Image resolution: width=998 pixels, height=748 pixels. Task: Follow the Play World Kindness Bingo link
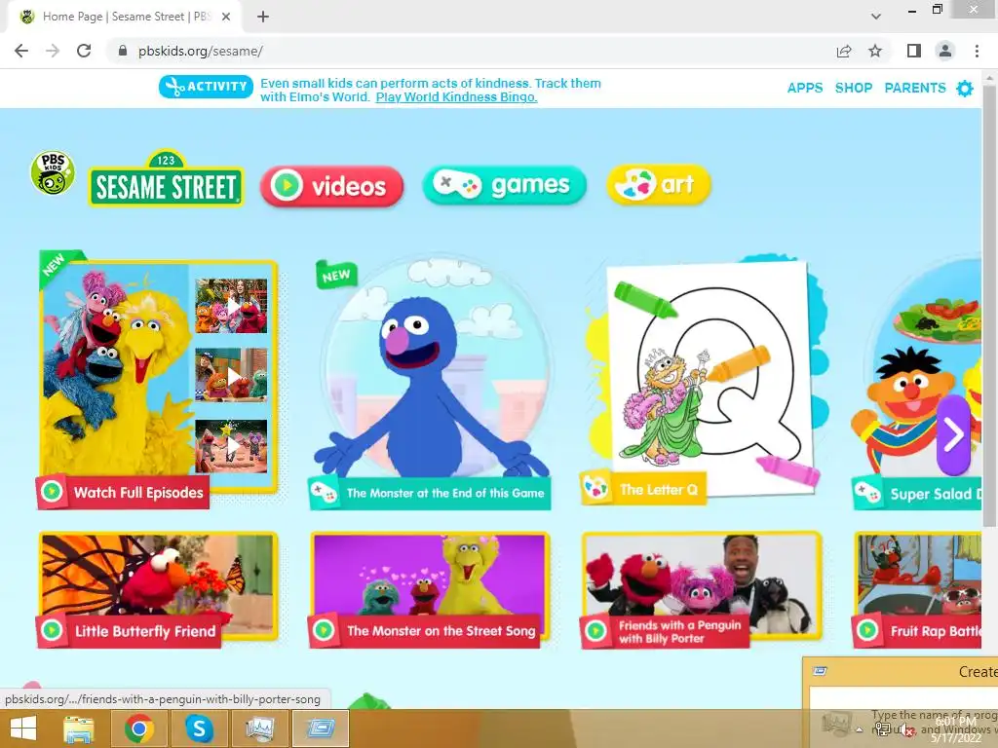click(x=456, y=97)
